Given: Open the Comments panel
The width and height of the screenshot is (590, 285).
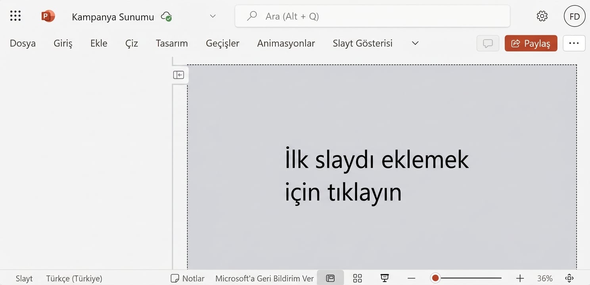Looking at the screenshot, I should 488,43.
